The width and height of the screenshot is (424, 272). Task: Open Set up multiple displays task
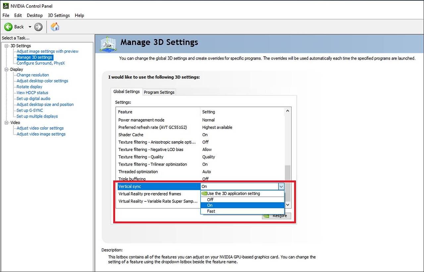(x=37, y=116)
